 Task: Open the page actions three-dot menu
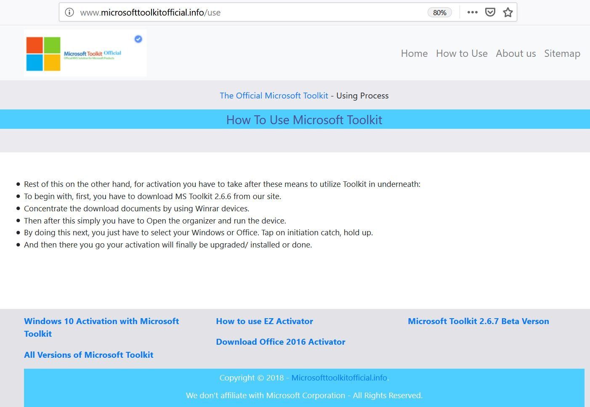coord(472,12)
